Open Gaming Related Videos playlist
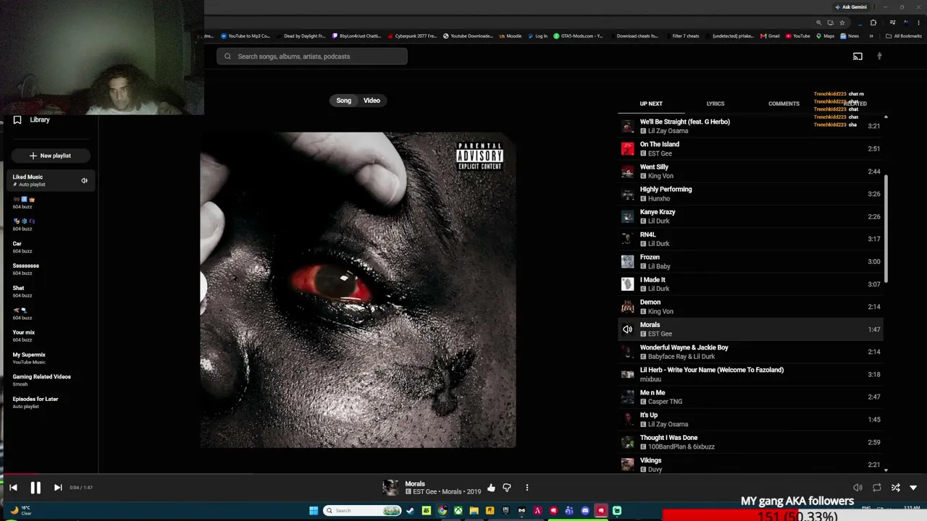The width and height of the screenshot is (927, 521). [50, 380]
